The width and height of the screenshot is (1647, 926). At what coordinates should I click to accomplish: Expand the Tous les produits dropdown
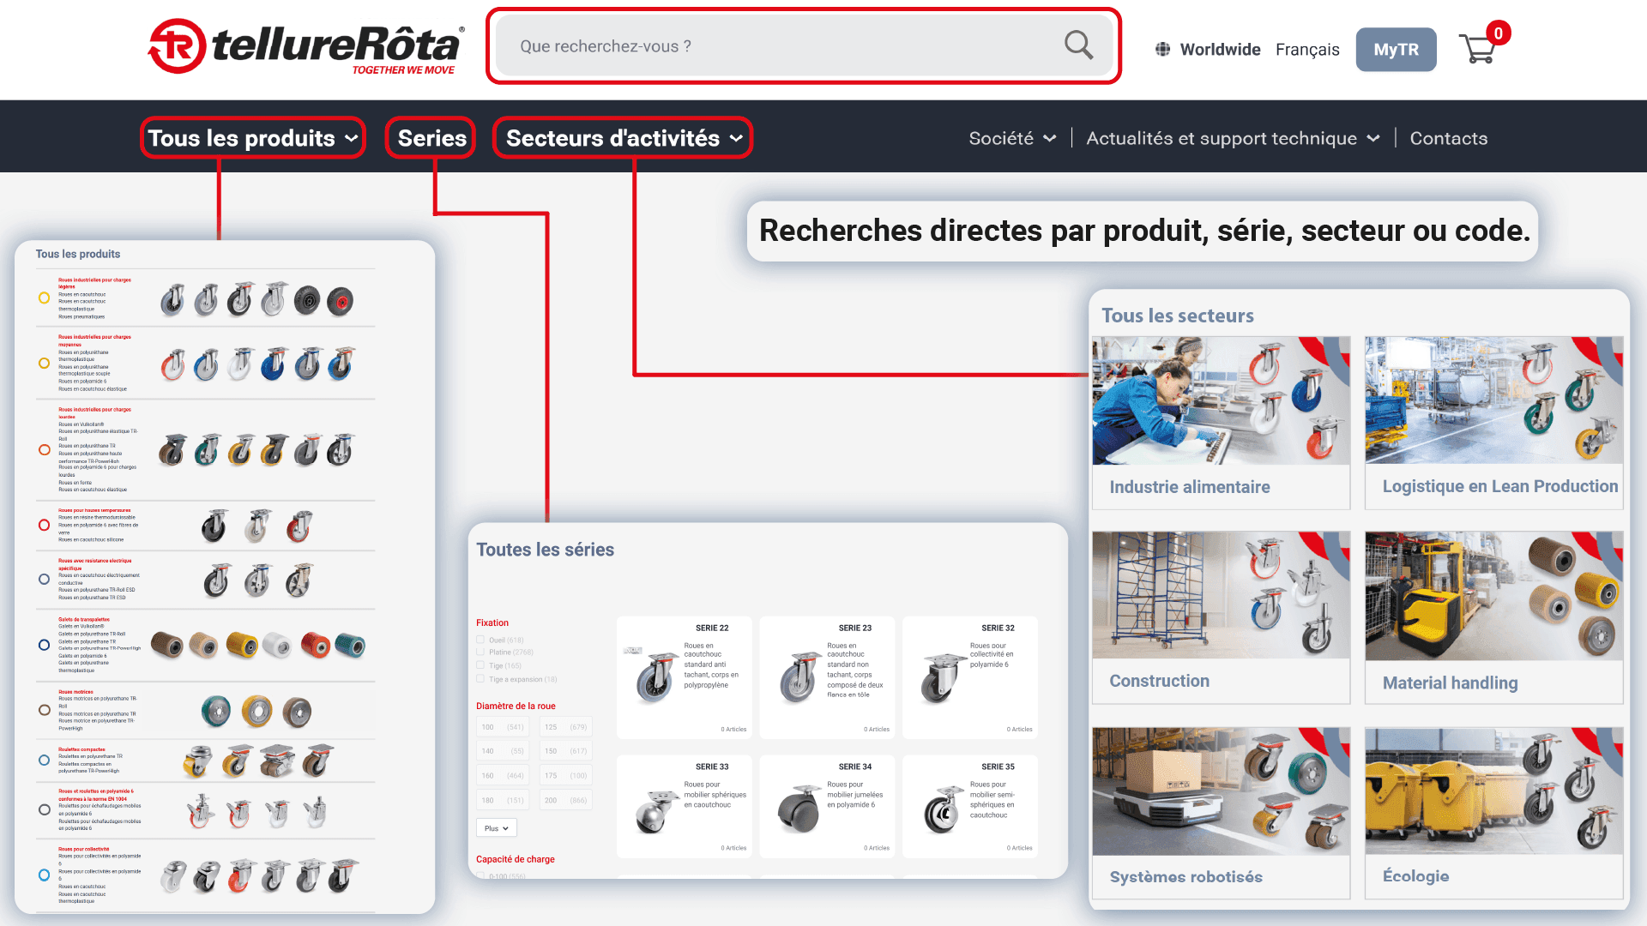point(253,138)
